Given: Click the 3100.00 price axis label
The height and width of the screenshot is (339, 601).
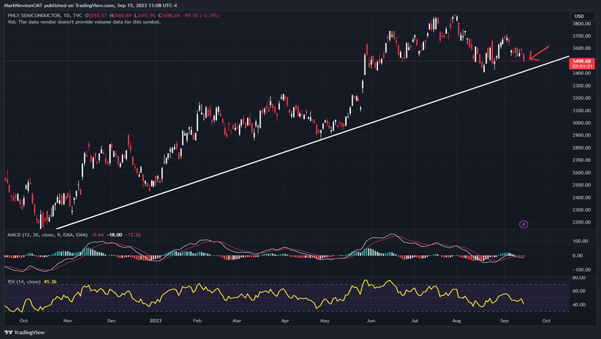Looking at the screenshot, I should pos(581,110).
